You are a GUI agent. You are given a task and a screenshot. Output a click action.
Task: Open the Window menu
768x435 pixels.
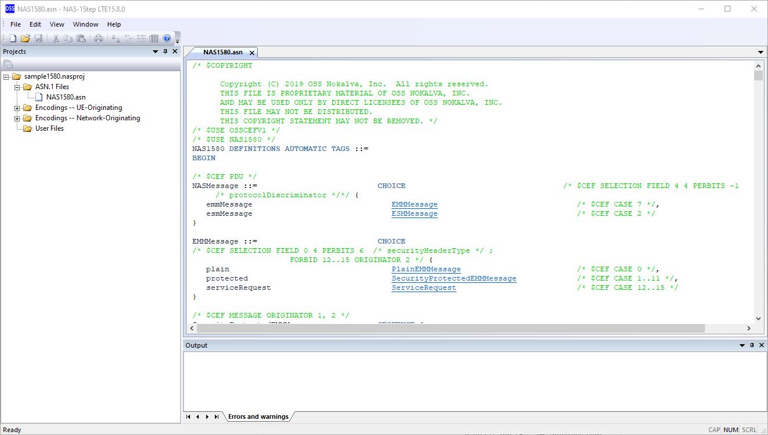coord(86,24)
